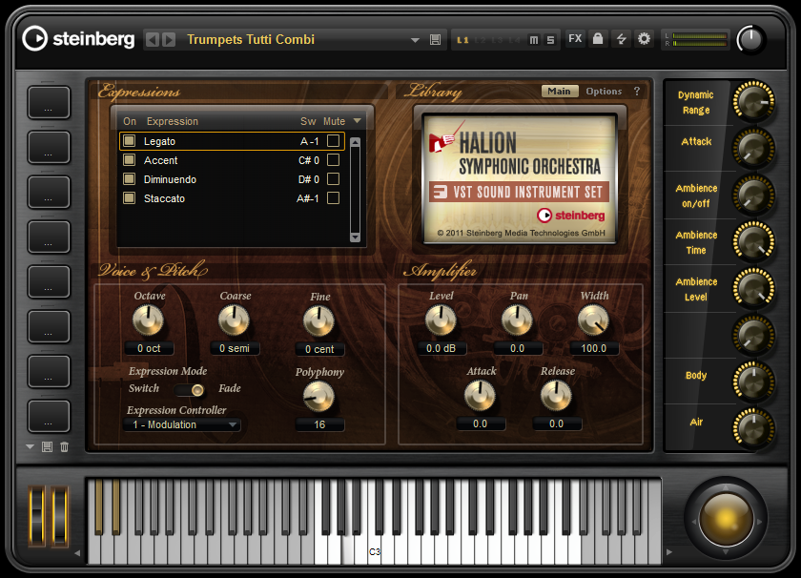The height and width of the screenshot is (578, 801).
Task: Click the yellow sphere controller
Action: (725, 520)
